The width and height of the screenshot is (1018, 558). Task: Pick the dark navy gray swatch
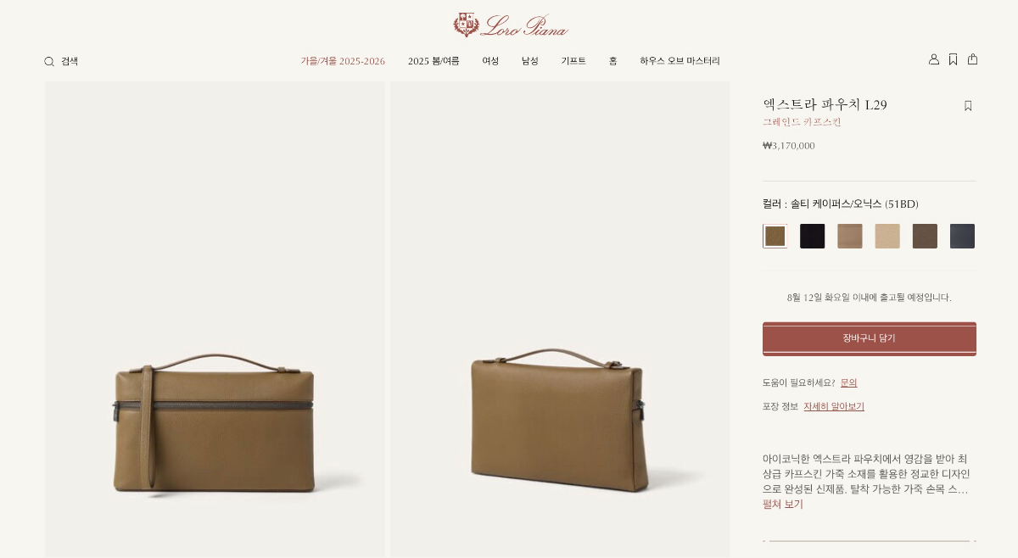coord(962,236)
